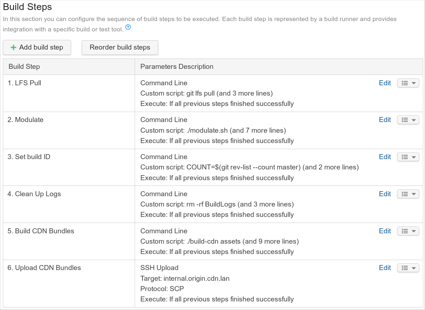
Task: Edit the Upload CDN Bundles step
Action: click(385, 268)
